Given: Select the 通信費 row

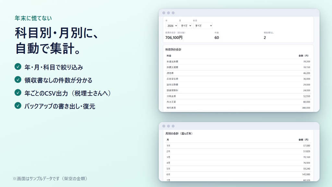Looking at the screenshot, I should (x=238, y=73).
